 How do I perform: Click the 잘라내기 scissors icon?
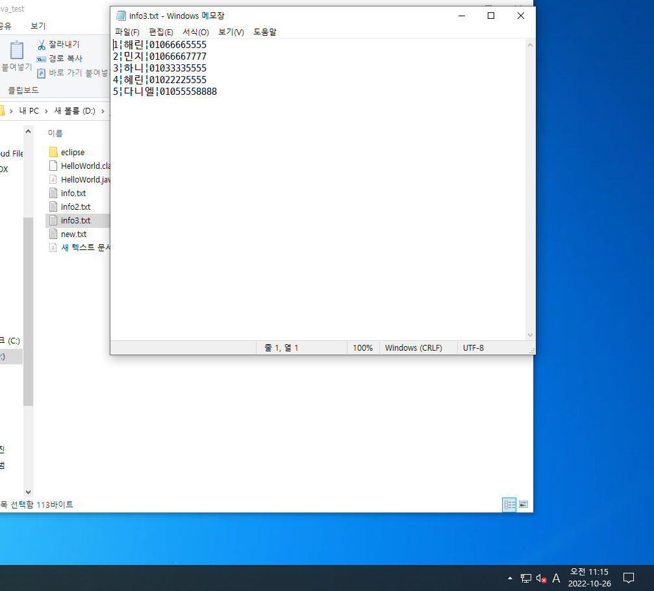[42, 45]
